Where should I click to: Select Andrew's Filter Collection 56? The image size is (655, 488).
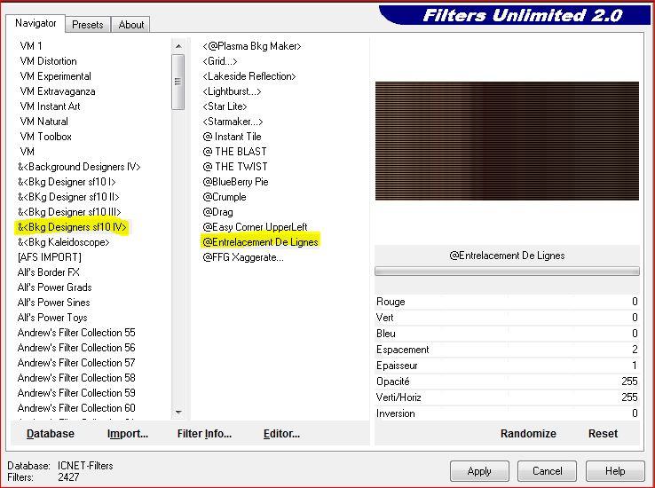(76, 347)
